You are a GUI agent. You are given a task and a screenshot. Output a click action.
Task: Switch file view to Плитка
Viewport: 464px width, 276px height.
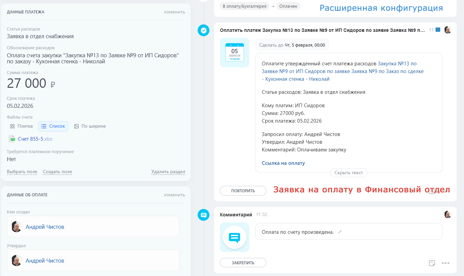pyautogui.click(x=21, y=126)
